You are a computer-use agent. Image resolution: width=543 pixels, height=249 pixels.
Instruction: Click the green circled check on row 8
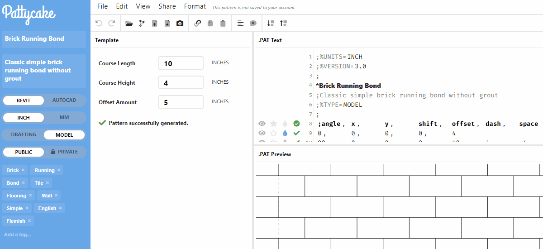(296, 123)
